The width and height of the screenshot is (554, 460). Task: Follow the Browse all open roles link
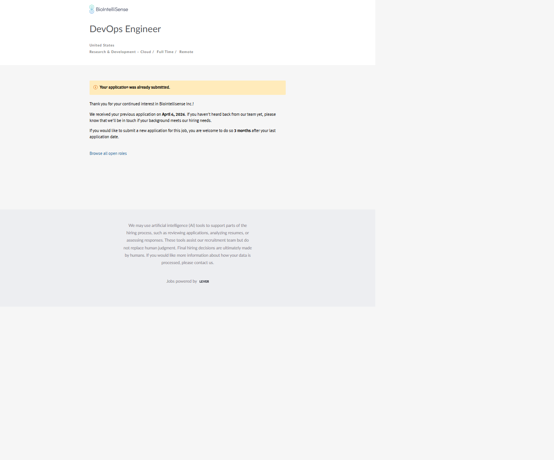[x=108, y=154]
